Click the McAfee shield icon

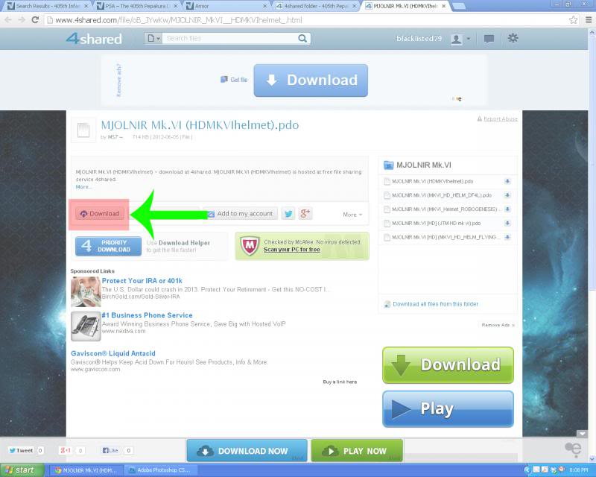pyautogui.click(x=250, y=246)
